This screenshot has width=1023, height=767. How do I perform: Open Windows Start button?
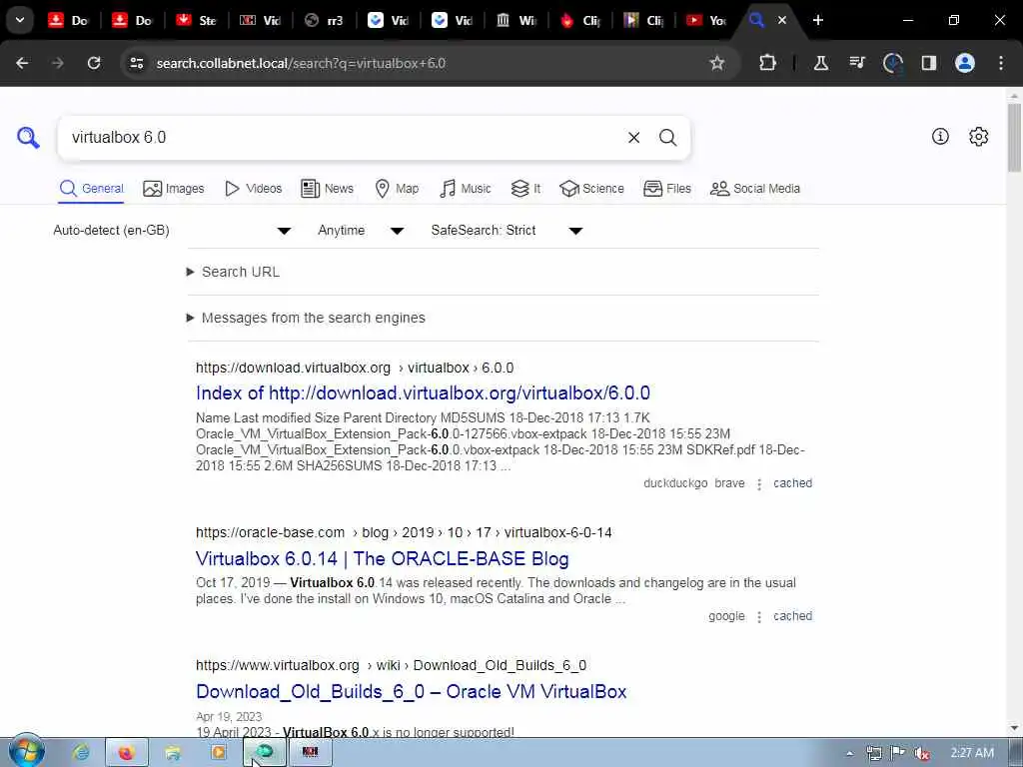click(x=26, y=752)
